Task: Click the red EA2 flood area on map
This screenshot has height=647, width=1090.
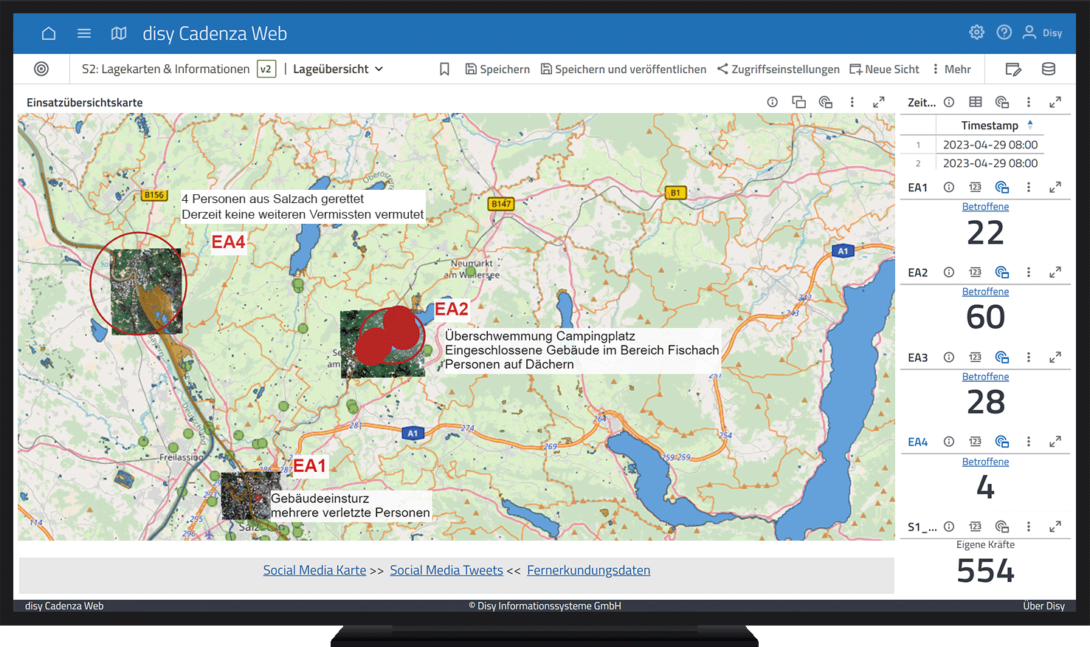Action: [x=390, y=337]
